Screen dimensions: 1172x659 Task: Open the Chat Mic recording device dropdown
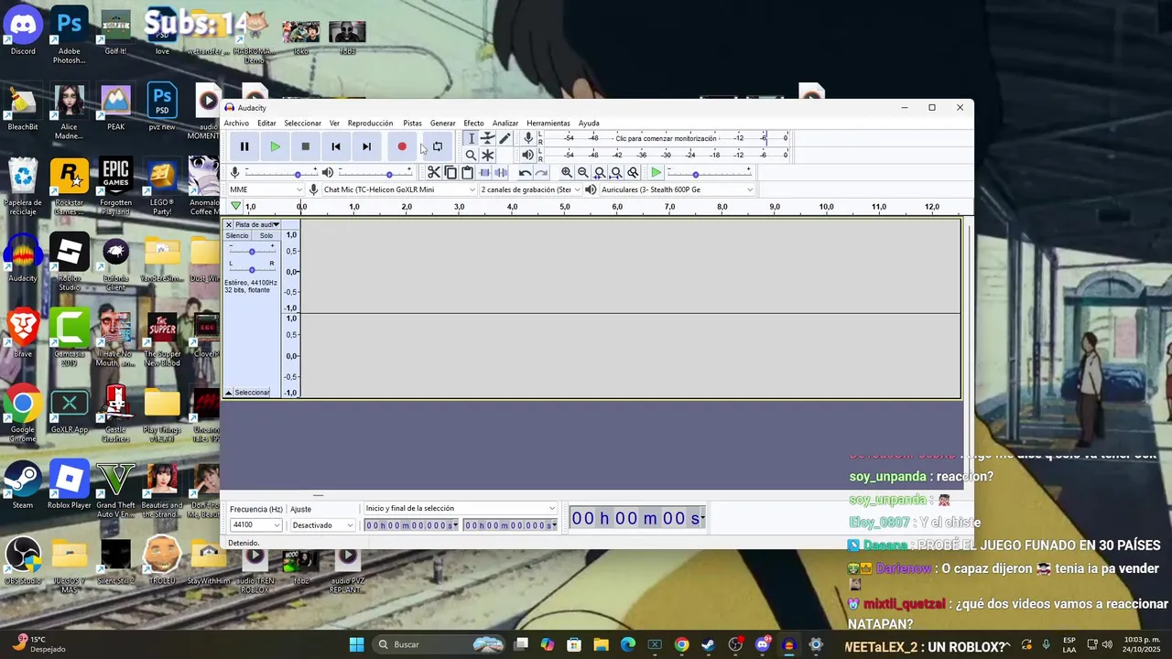399,189
